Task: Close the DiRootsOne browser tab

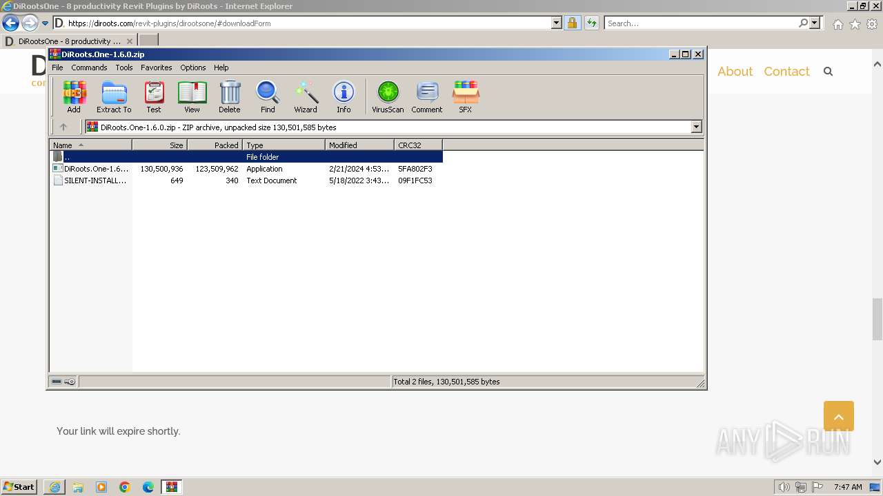Action: [129, 41]
